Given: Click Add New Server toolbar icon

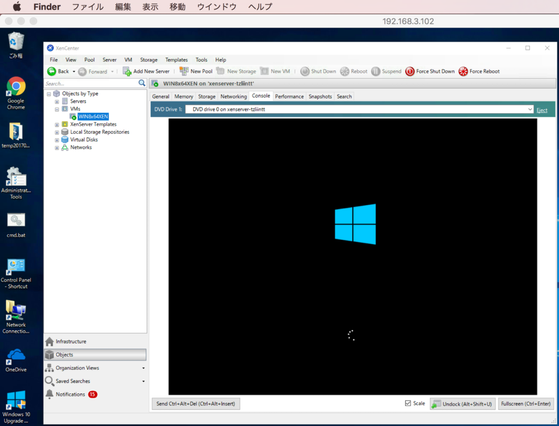Looking at the screenshot, I should pyautogui.click(x=127, y=72).
